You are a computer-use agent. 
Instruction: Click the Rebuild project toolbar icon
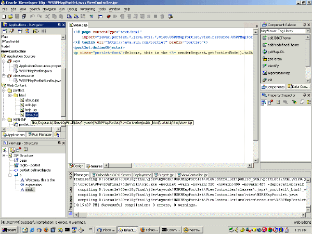pos(76,17)
